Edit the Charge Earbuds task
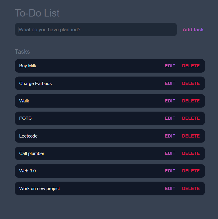The height and width of the screenshot is (219, 218). [x=170, y=84]
